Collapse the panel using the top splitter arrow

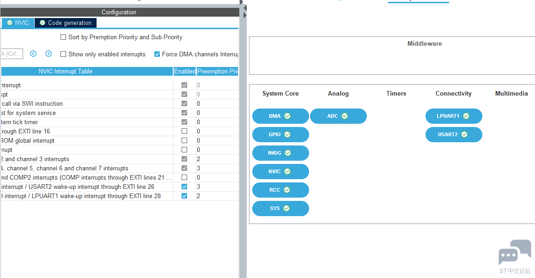click(x=244, y=8)
